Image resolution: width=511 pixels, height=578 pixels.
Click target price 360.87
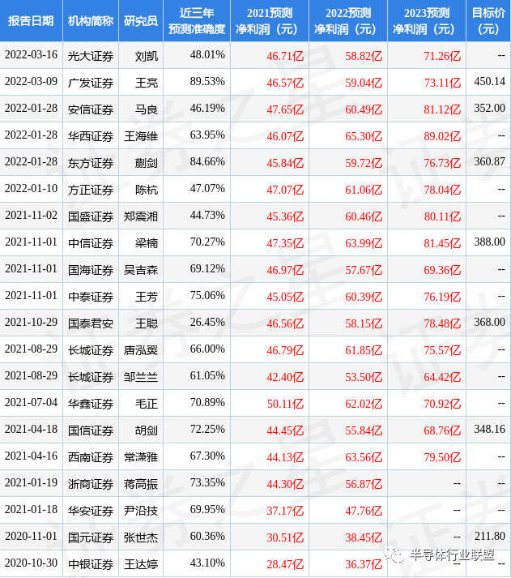pos(490,161)
